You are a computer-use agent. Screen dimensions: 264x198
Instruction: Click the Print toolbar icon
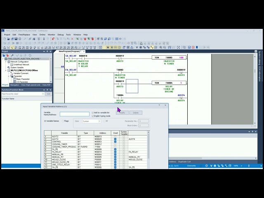tap(20, 39)
